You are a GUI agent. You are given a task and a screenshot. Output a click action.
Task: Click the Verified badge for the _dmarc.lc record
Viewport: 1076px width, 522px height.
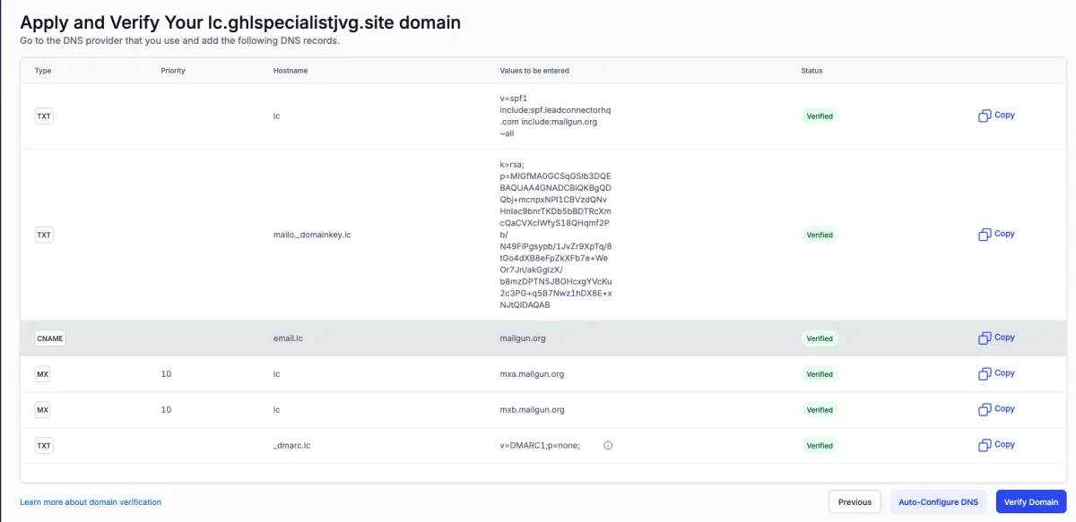coord(820,445)
